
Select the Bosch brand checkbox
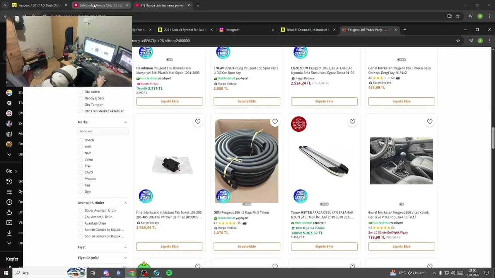pyautogui.click(x=80, y=140)
